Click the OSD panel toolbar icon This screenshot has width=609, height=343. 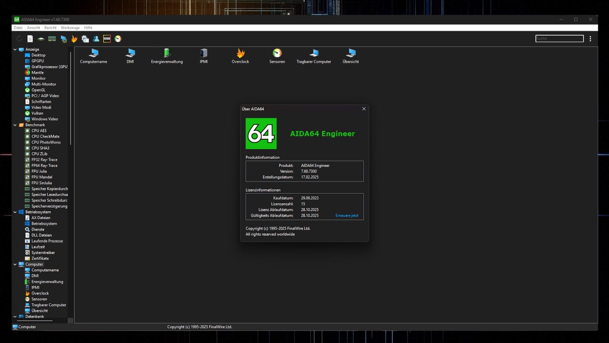click(x=107, y=39)
